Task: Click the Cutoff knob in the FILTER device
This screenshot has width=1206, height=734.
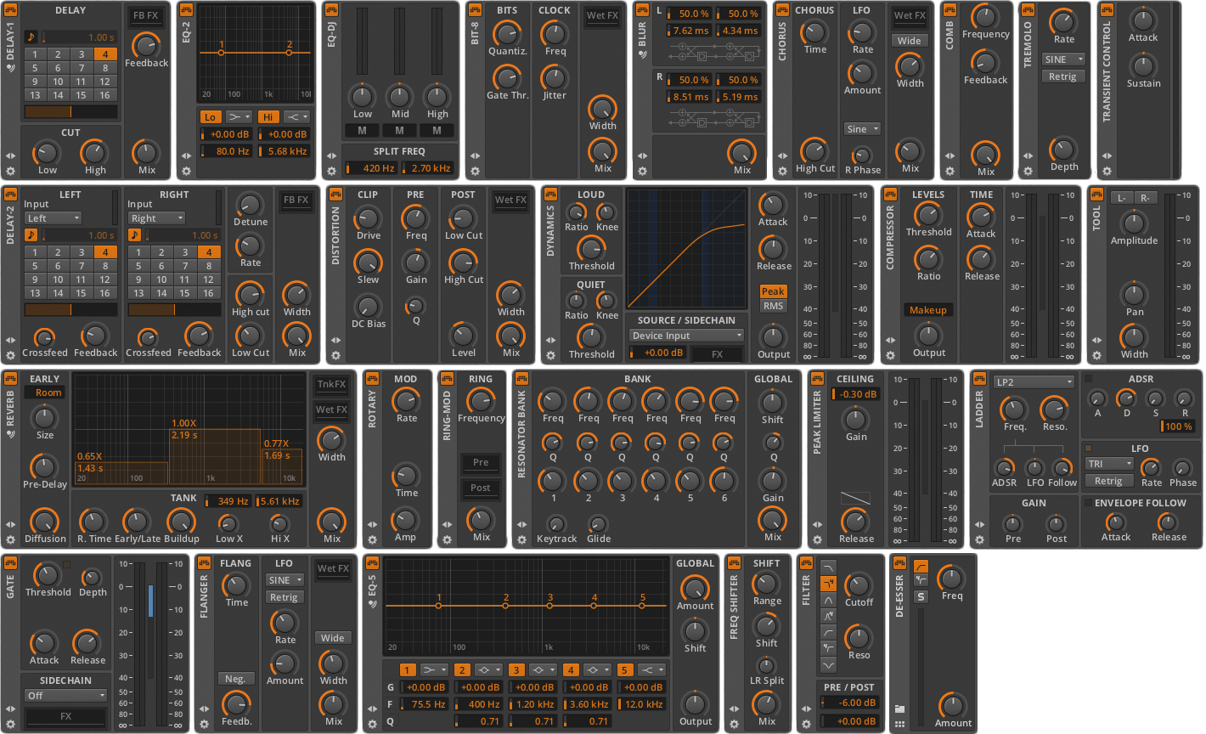Action: click(858, 584)
